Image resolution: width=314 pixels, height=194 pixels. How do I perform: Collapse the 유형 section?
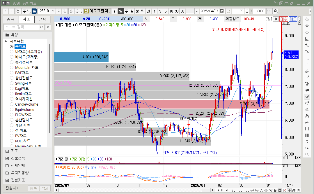[7, 35]
